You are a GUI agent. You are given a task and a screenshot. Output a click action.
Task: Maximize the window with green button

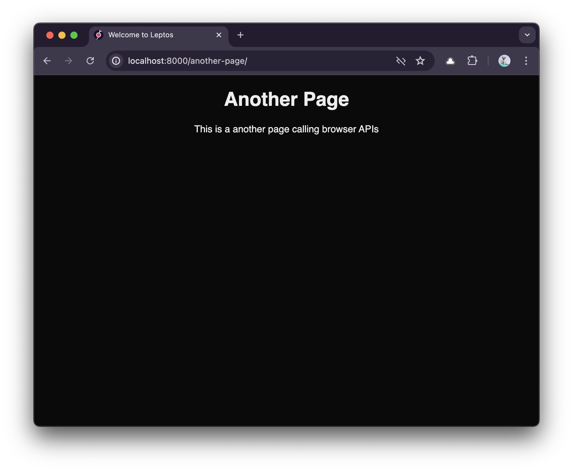[74, 35]
